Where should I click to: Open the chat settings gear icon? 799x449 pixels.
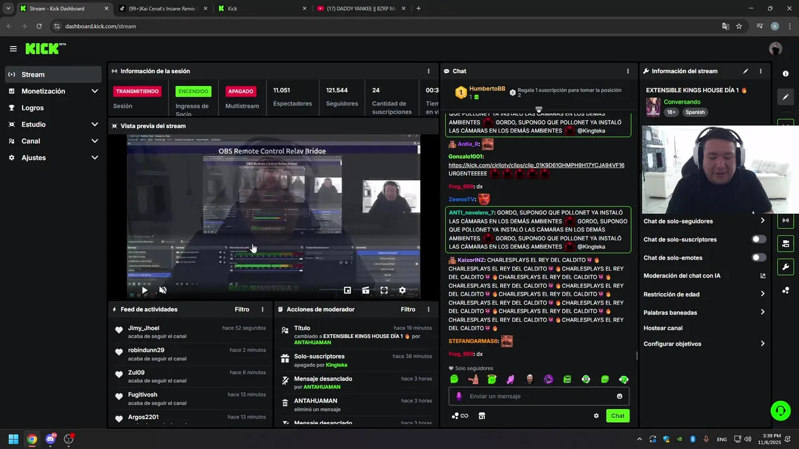pyautogui.click(x=596, y=416)
